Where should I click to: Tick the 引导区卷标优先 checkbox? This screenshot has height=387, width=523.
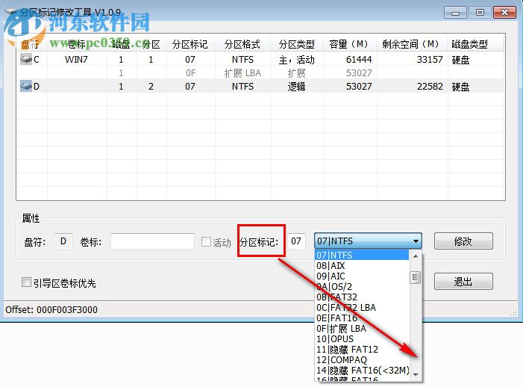26,282
